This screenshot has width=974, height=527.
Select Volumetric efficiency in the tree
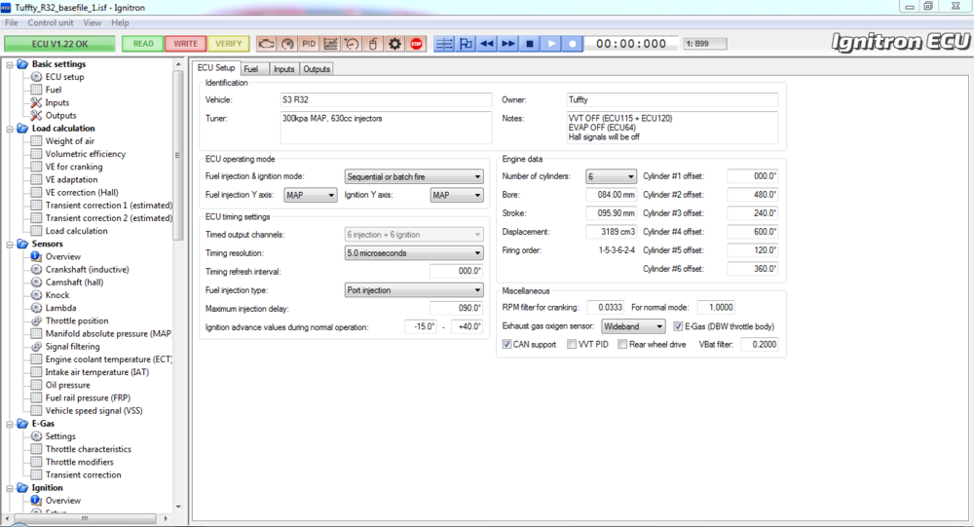pyautogui.click(x=85, y=154)
